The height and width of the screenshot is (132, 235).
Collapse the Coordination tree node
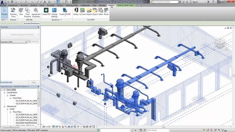(x=4, y=93)
